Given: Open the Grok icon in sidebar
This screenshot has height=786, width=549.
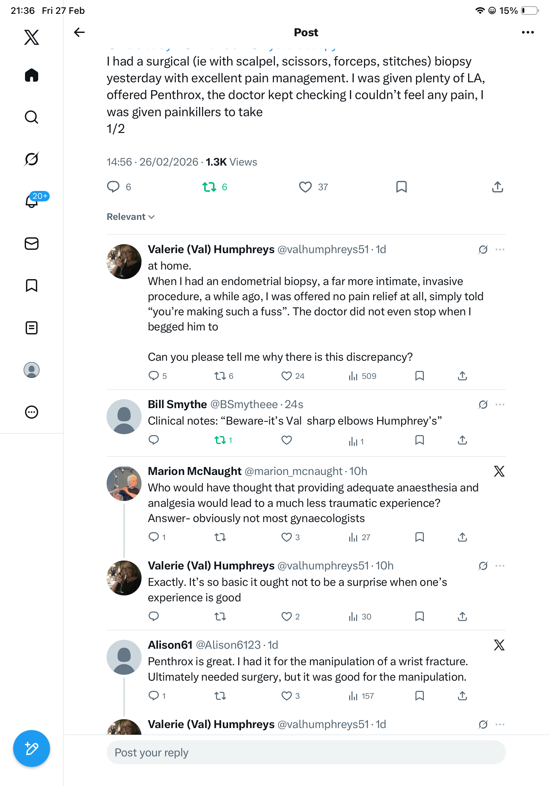Looking at the screenshot, I should pyautogui.click(x=32, y=159).
